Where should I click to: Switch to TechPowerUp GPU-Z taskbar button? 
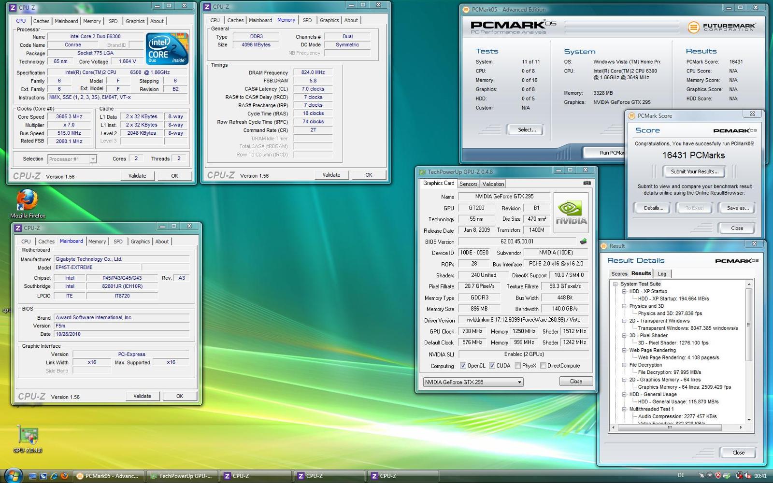(x=182, y=476)
